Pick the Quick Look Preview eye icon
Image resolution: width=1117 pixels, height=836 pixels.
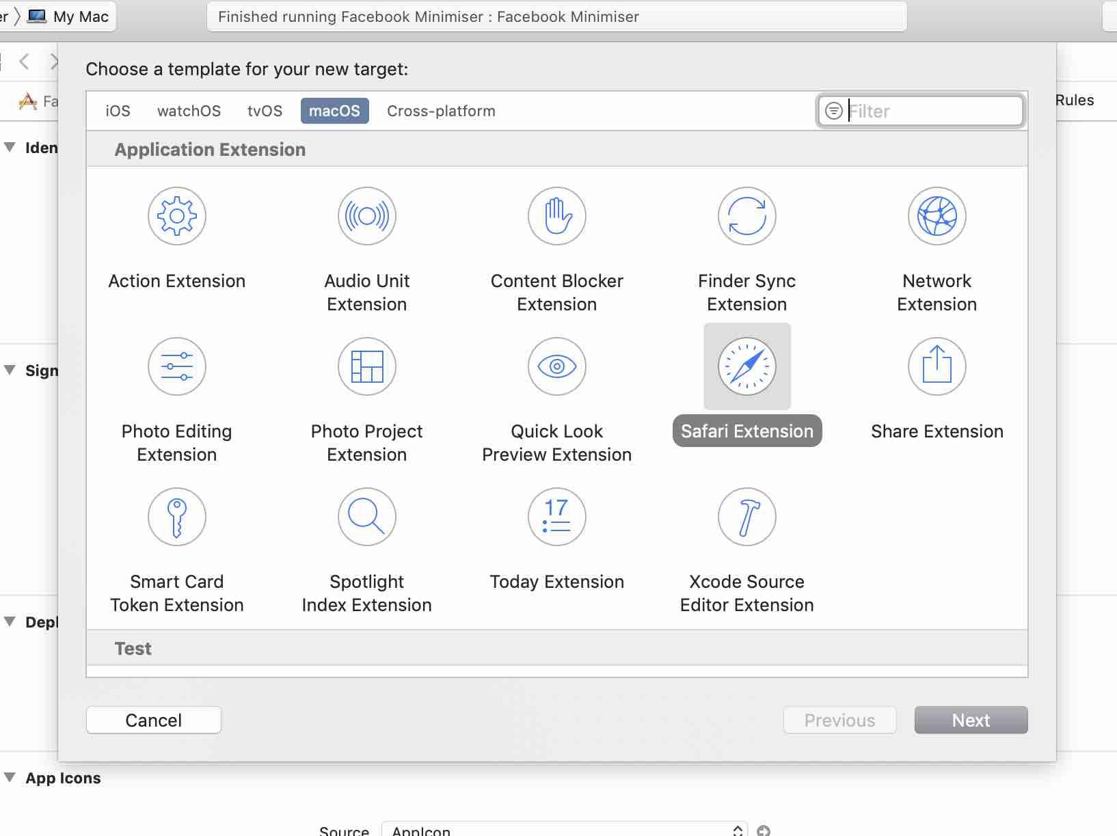coord(557,366)
